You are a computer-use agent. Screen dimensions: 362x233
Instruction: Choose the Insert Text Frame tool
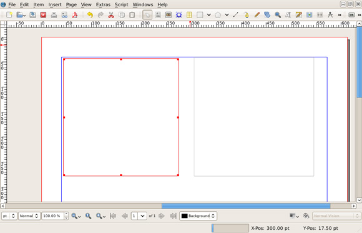[x=158, y=15]
